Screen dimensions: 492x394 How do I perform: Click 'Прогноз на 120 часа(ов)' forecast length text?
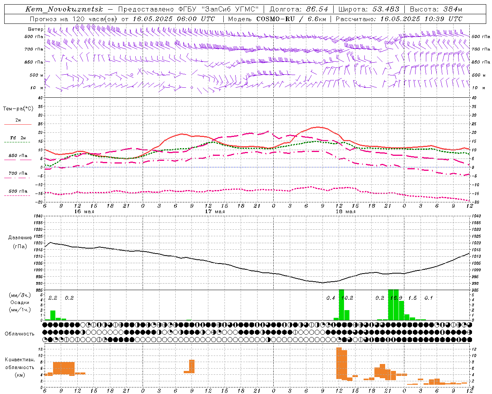point(74,19)
